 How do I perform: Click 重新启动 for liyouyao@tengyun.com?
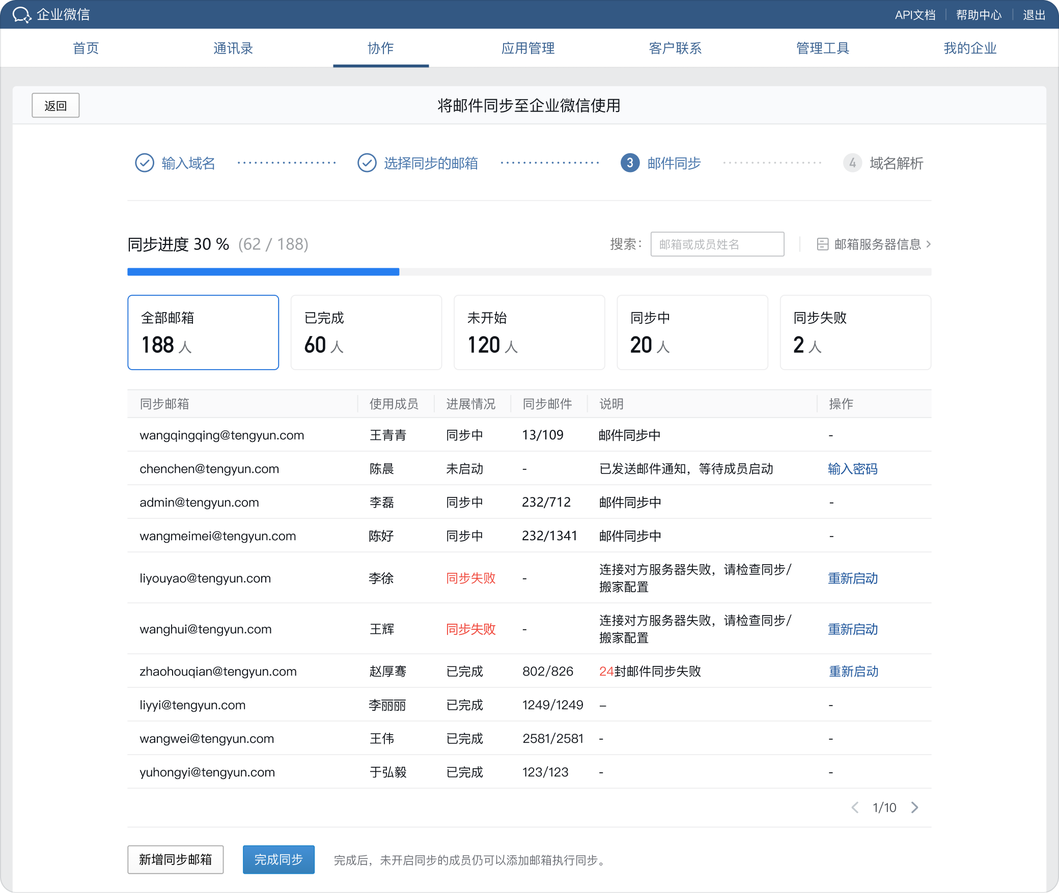click(853, 578)
